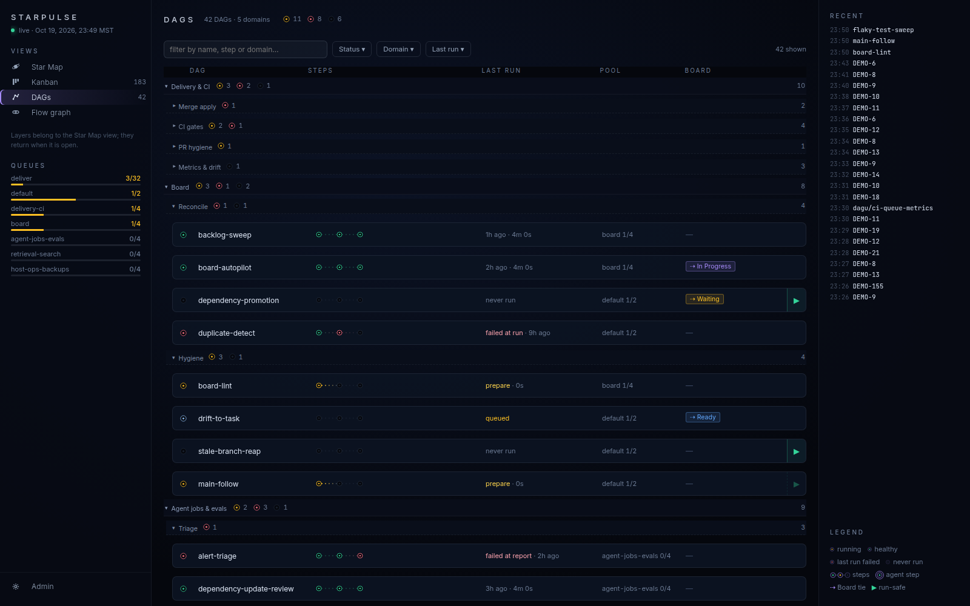Viewport: 970px width, 606px height.
Task: Open the Star Map view
Action: pyautogui.click(x=76, y=67)
